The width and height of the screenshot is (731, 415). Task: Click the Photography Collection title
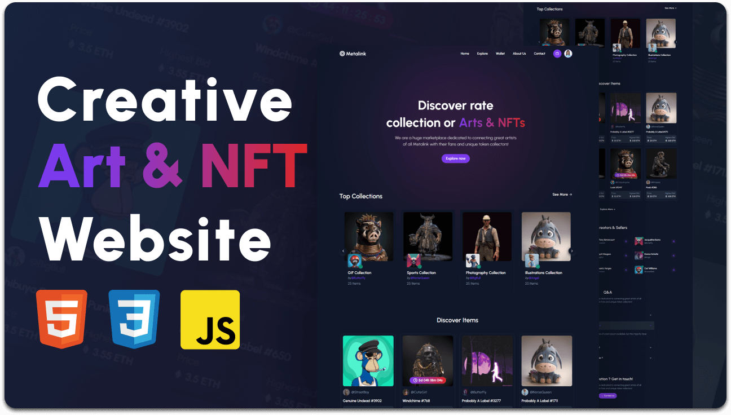(x=486, y=273)
